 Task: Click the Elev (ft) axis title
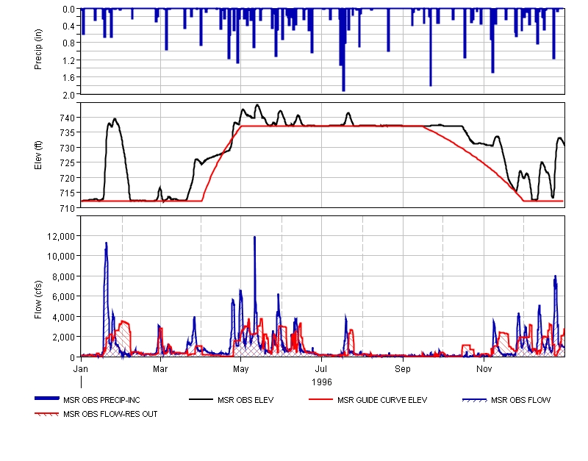(x=39, y=154)
